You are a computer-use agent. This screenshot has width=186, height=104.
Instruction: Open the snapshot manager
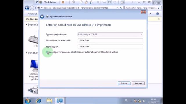92,2
